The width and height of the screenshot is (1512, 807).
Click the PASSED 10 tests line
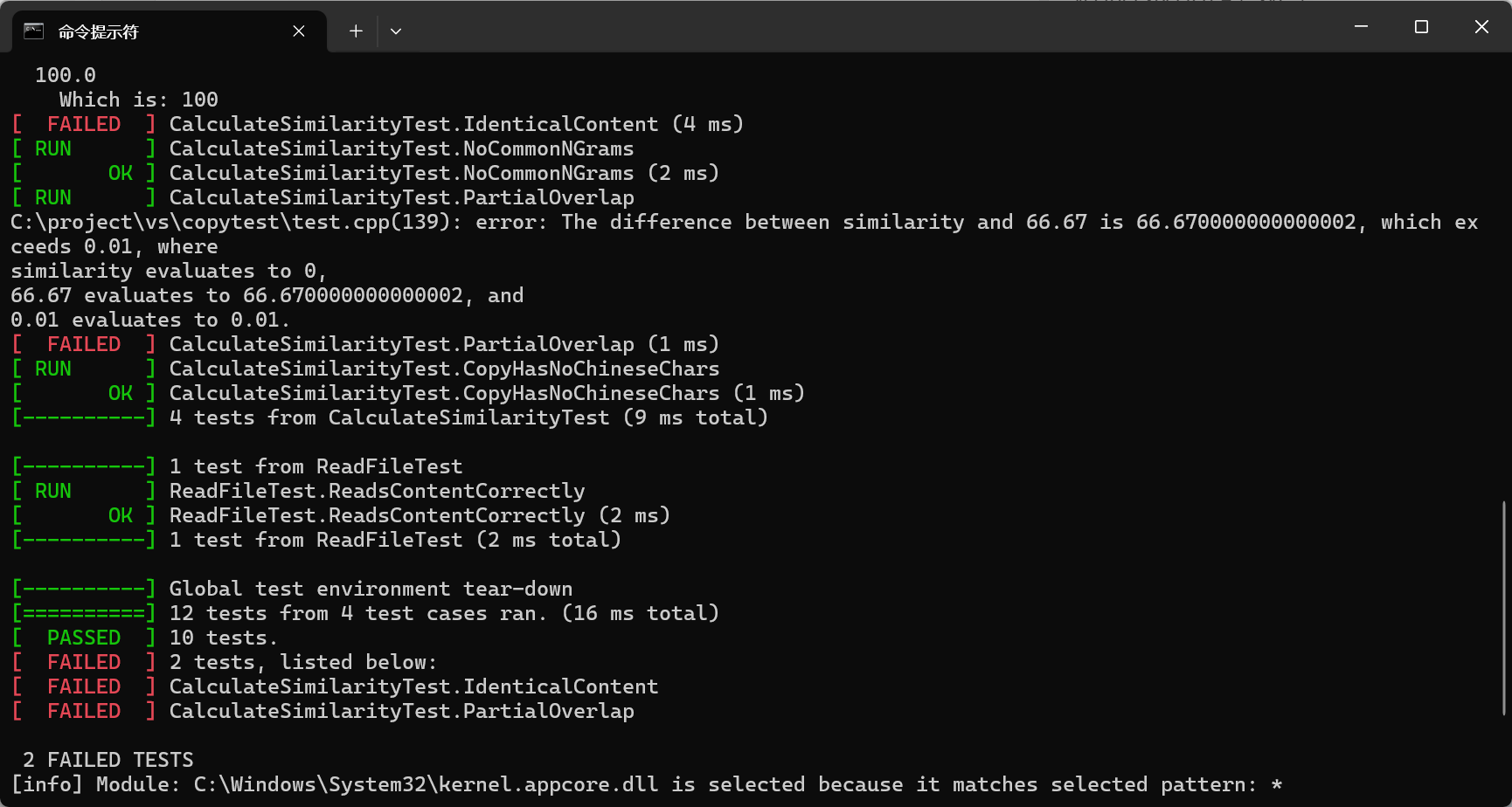pos(145,638)
